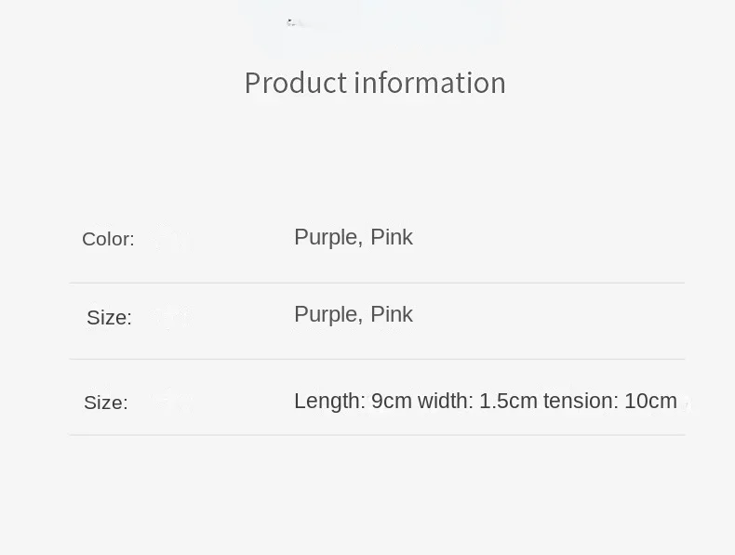Click "Pink" in the first Size row
The width and height of the screenshot is (735, 555).
click(392, 314)
